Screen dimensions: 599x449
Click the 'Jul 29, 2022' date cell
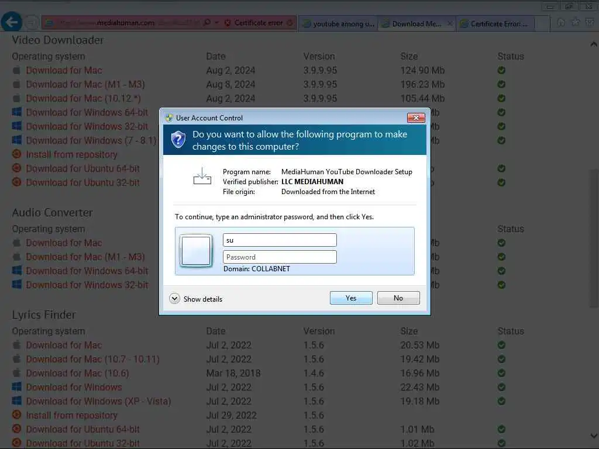tap(231, 415)
